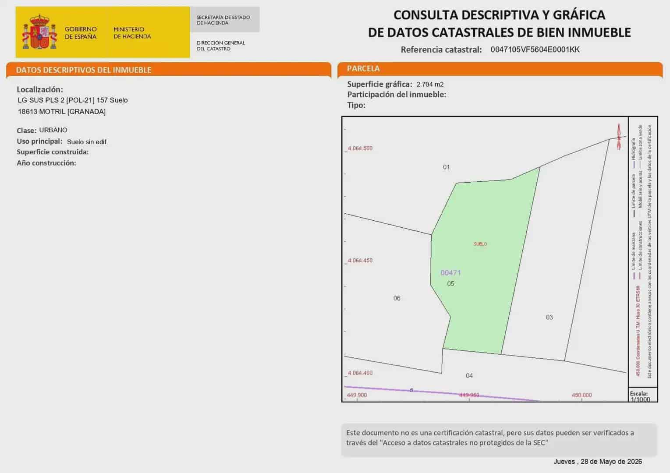Click 'DIRECCIÓN GENERAL DEL CATASTRO' text
Screen dimensions: 670x473
pyautogui.click(x=220, y=46)
